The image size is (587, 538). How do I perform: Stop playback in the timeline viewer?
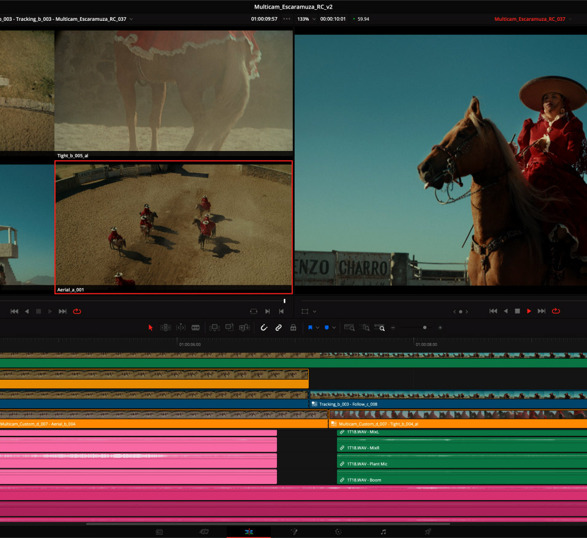(x=517, y=311)
